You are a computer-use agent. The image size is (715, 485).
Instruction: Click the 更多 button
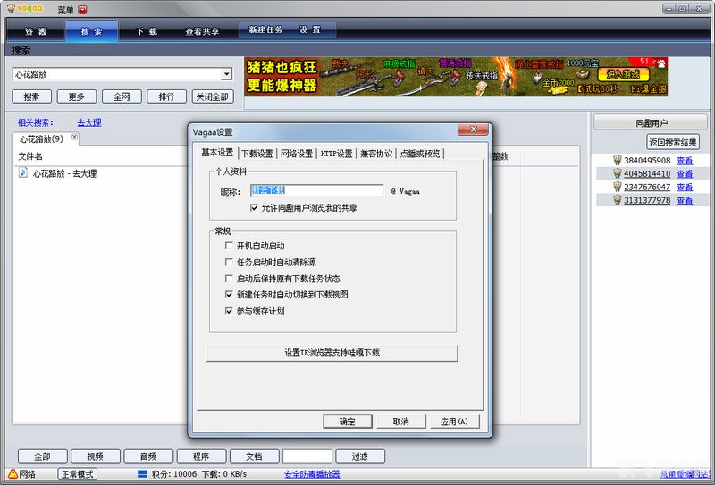point(77,96)
